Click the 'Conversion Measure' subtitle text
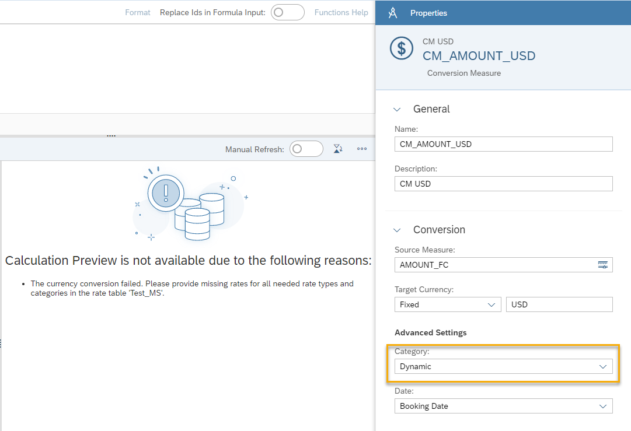 pos(464,73)
